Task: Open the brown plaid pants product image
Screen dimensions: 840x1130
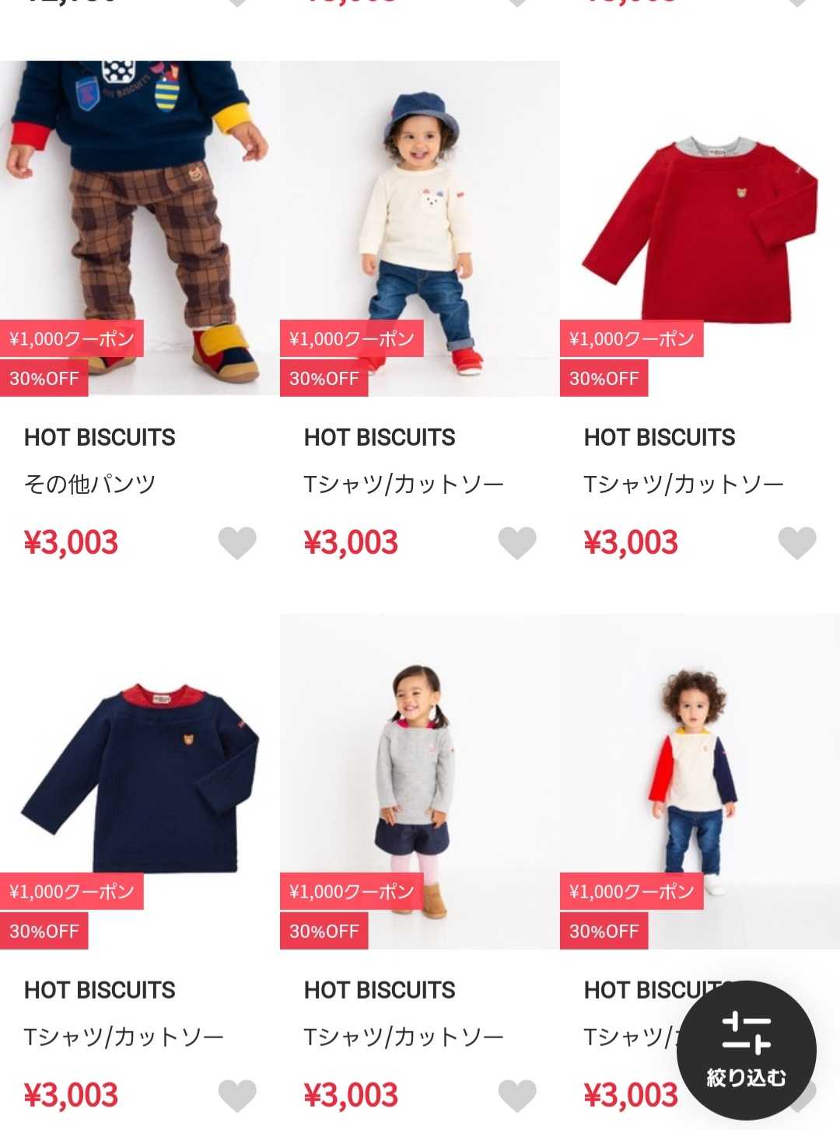Action: click(x=140, y=229)
